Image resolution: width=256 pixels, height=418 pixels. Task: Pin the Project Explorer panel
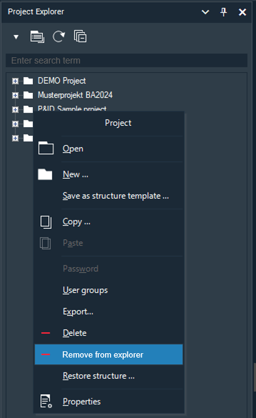coord(224,12)
